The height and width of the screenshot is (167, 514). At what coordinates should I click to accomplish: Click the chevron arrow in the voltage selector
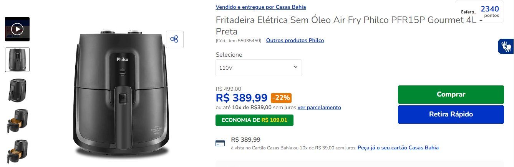(x=295, y=67)
